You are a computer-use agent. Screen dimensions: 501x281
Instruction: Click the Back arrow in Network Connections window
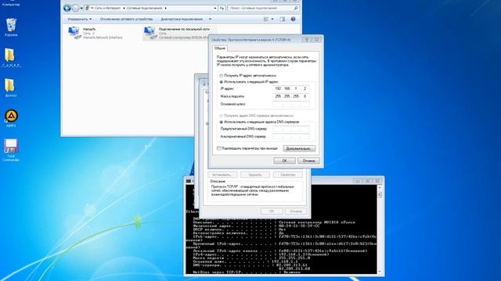(x=67, y=9)
